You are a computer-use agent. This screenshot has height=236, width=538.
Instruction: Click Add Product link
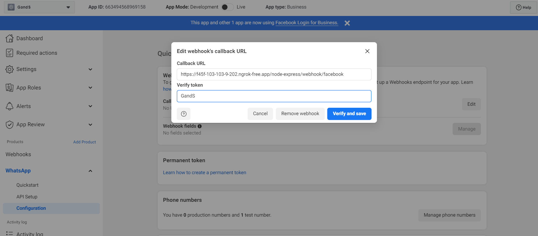85,142
